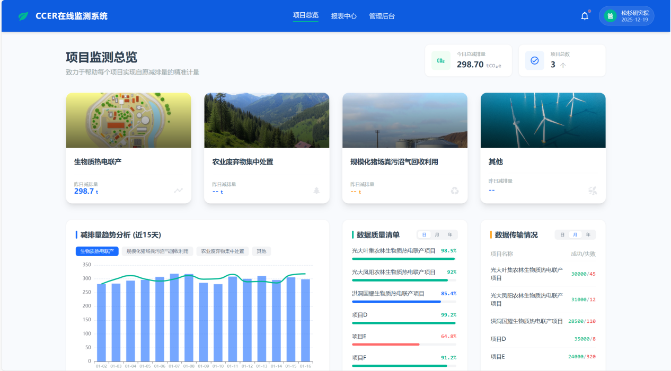This screenshot has width=671, height=371.
Task: Click the tree icon on 农业废弃物集中处置 card
Action: tap(317, 191)
